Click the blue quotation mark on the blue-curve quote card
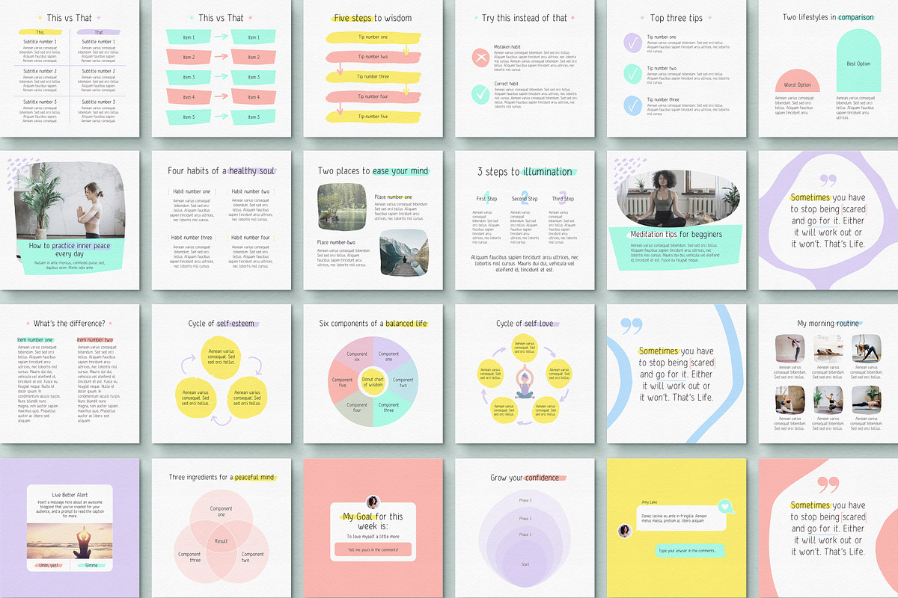Viewport: 898px width, 598px height. [632, 325]
